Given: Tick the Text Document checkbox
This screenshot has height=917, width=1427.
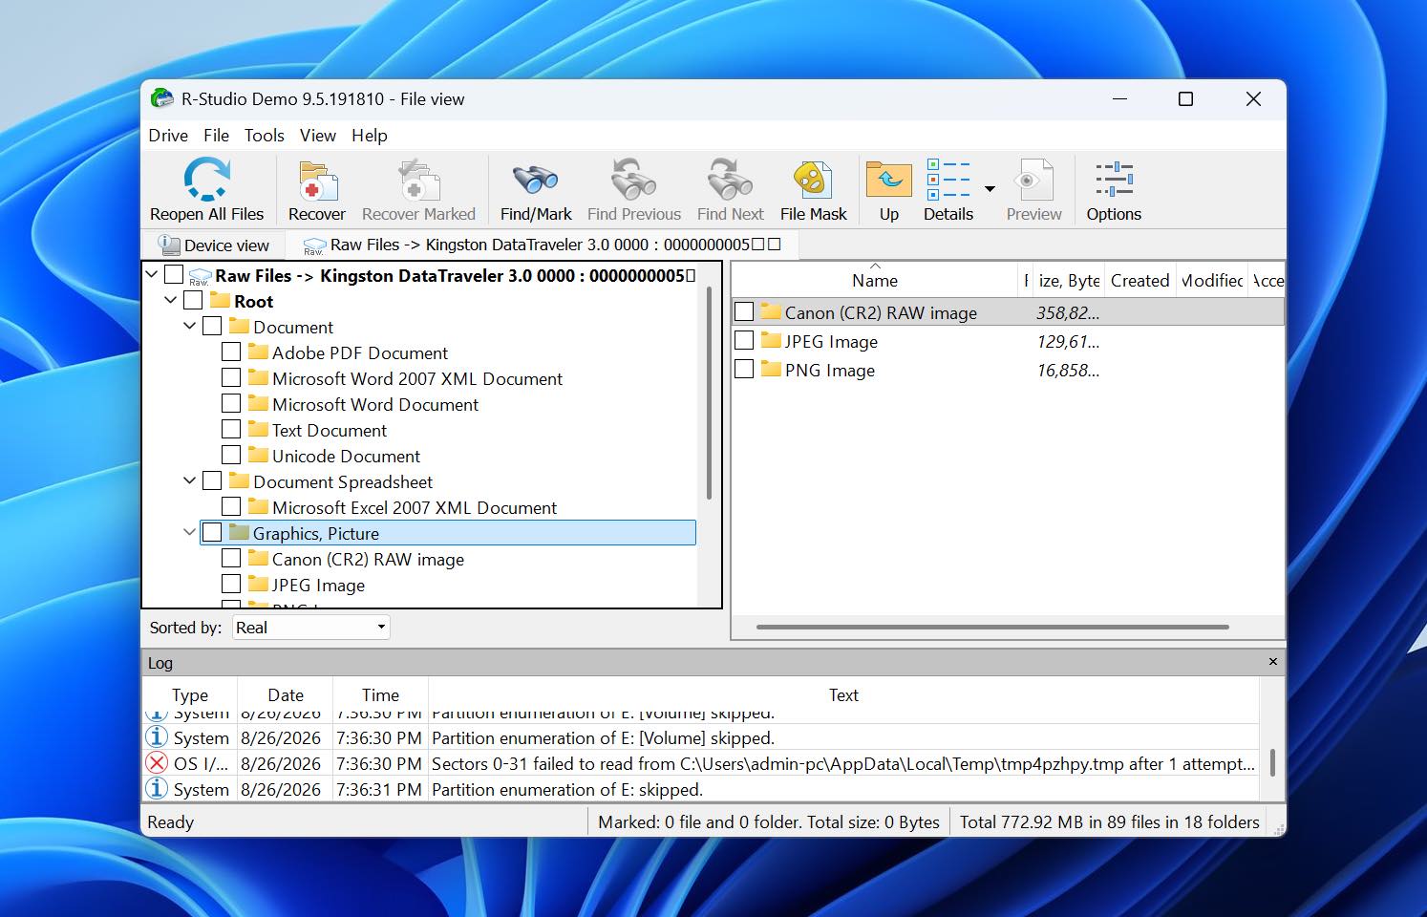Looking at the screenshot, I should (x=231, y=430).
